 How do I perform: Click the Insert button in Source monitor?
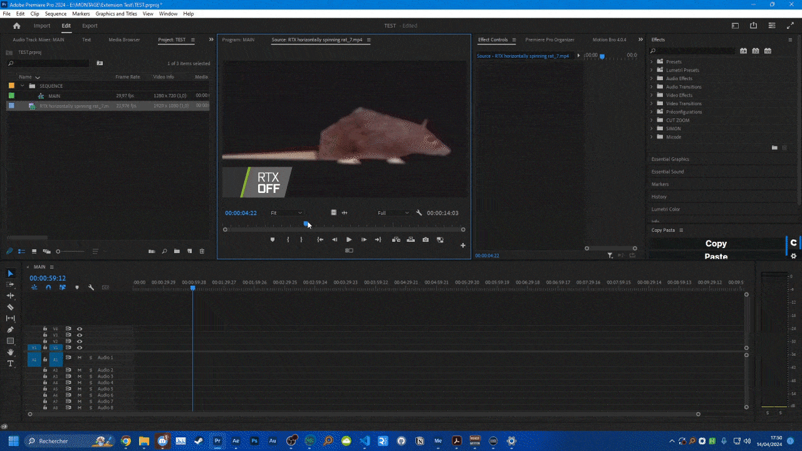396,239
